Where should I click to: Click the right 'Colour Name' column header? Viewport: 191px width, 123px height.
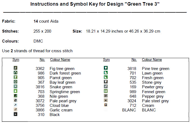(152, 60)
